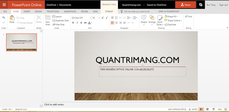Viewport: 229px width, 112px height.
Task: Click the subtitle text box on slide
Action: [143, 72]
